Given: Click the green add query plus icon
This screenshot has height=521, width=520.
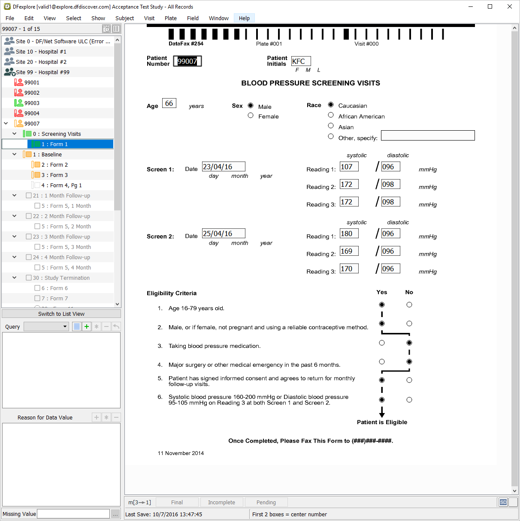Looking at the screenshot, I should pos(87,326).
